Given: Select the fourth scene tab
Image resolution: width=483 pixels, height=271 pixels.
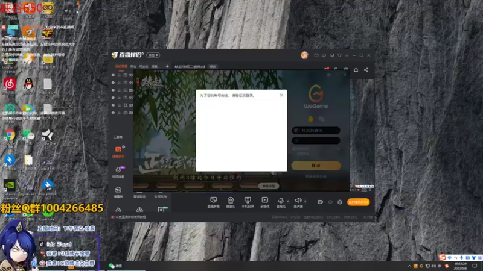Looking at the screenshot, I should coord(155,66).
